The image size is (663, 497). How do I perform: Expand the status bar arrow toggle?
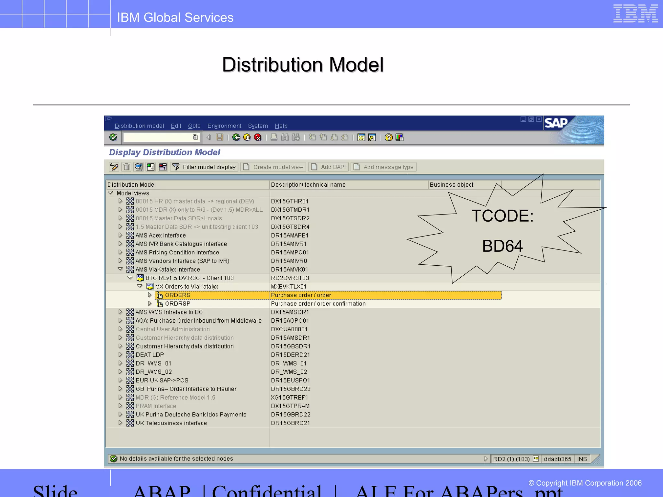coord(485,458)
